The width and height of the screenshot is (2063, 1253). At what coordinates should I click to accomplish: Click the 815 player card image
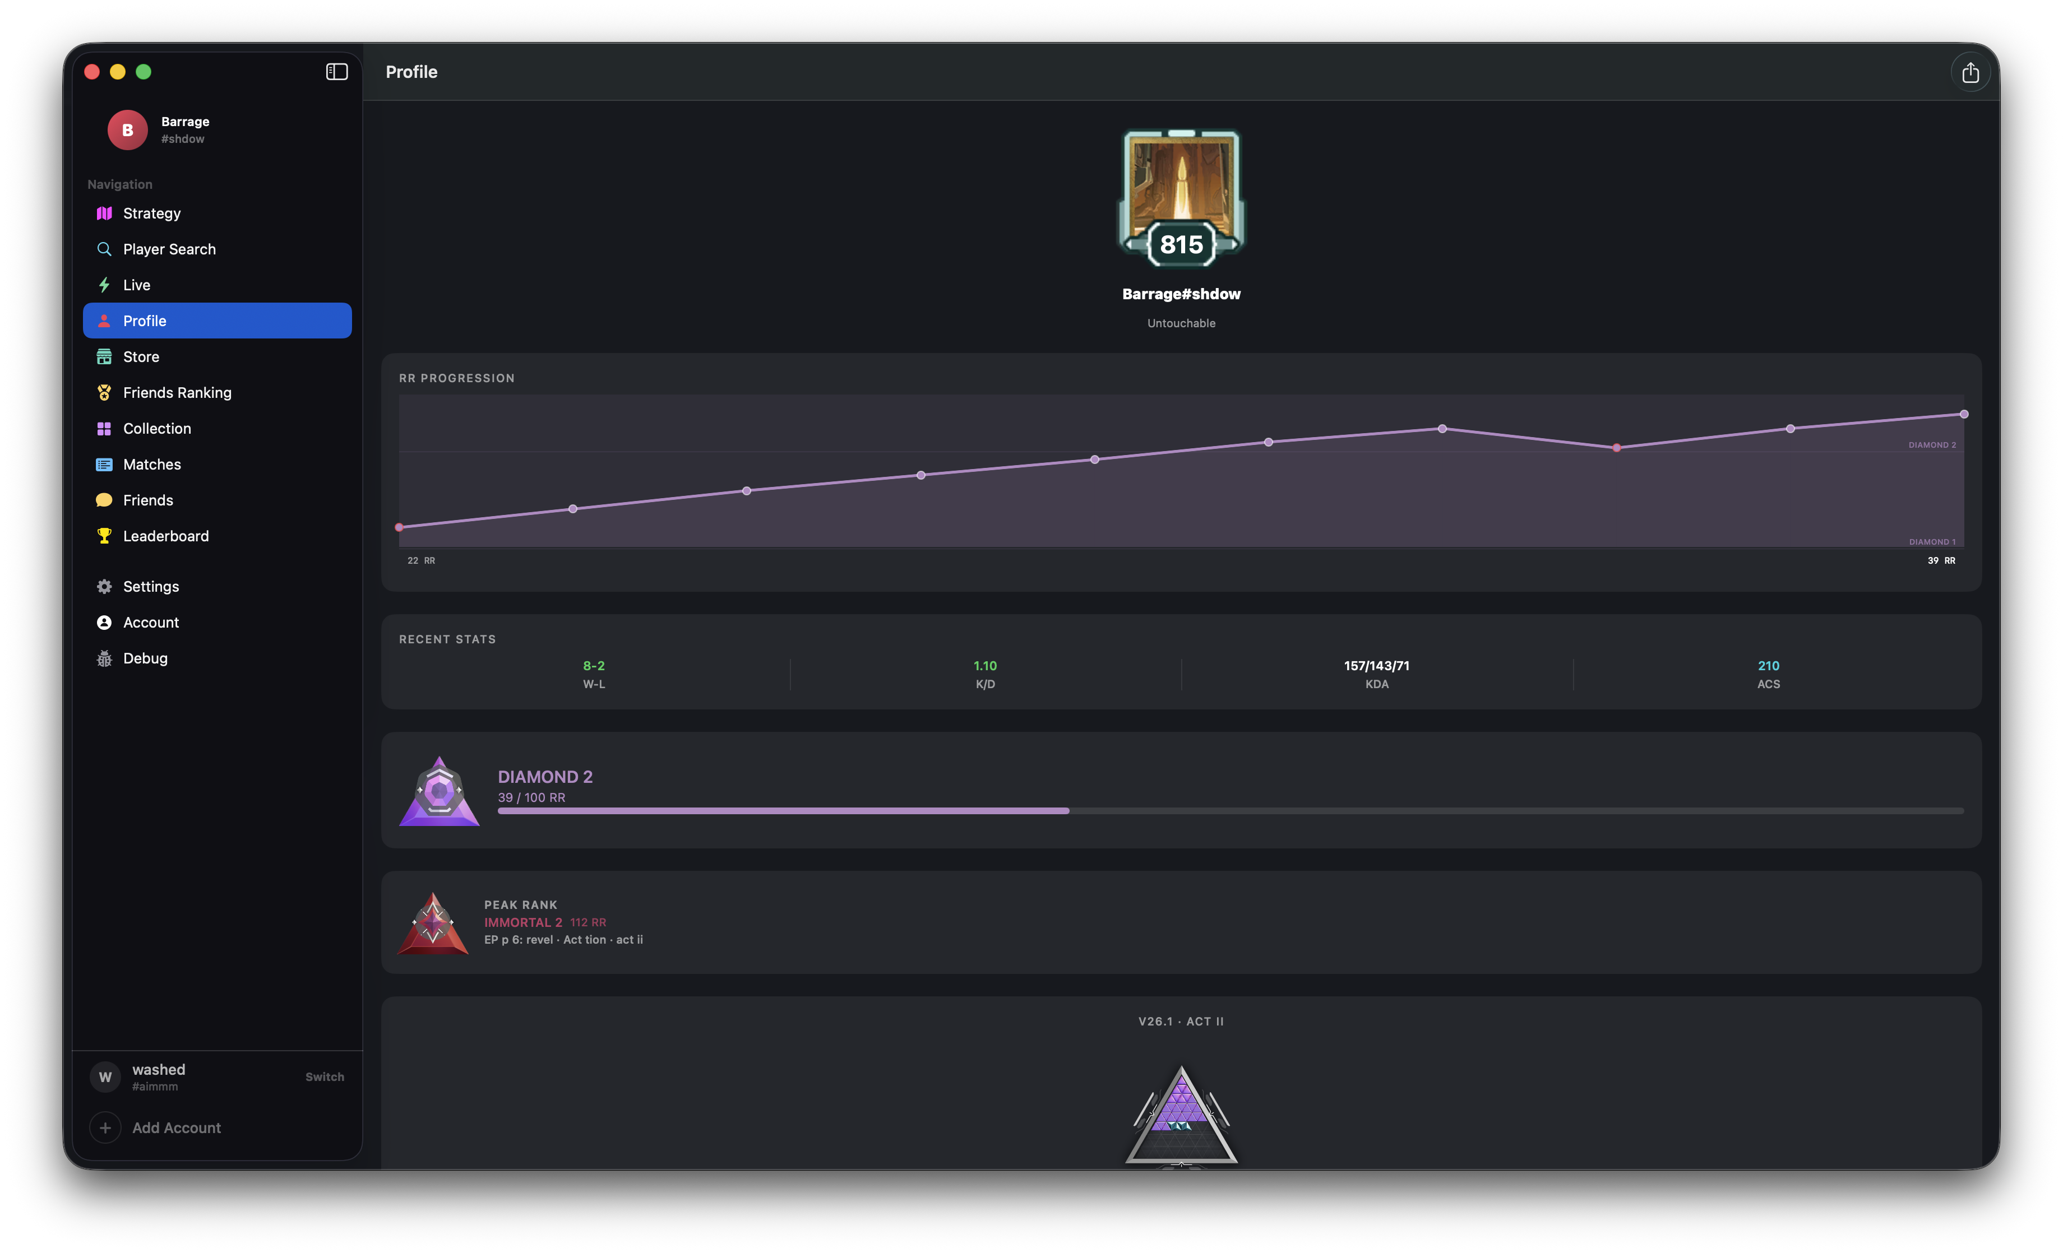[x=1181, y=197]
